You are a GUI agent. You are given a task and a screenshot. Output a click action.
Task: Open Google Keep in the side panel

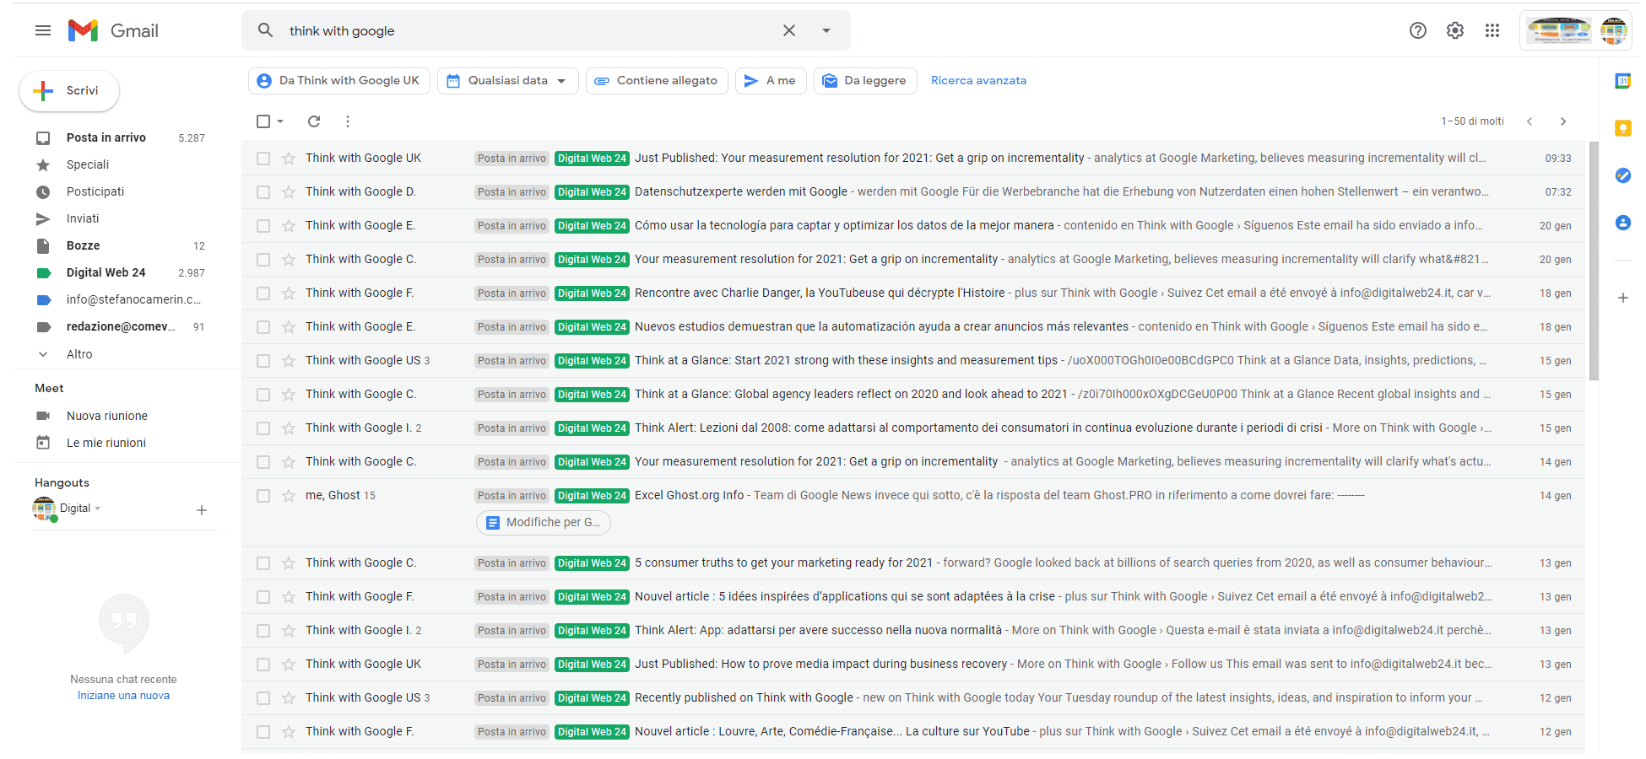tap(1622, 128)
